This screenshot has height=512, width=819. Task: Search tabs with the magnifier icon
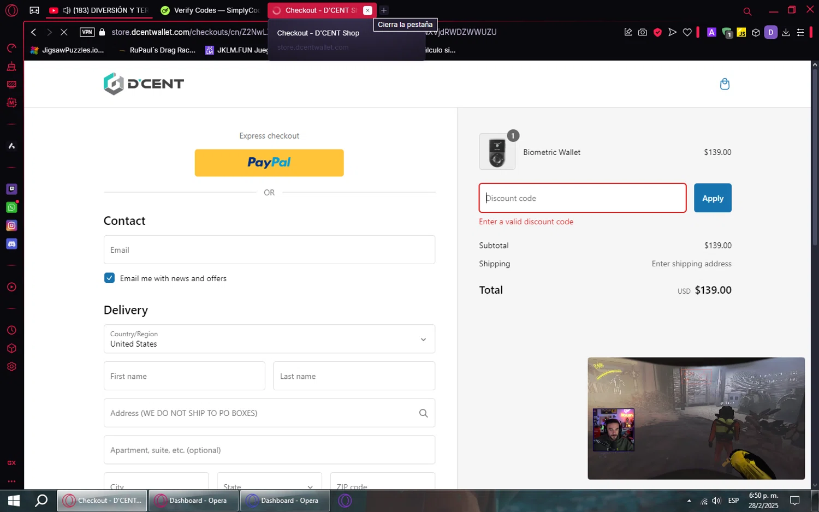(747, 11)
